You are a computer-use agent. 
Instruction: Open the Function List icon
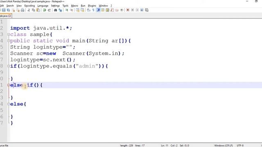pyautogui.click(x=112, y=10)
